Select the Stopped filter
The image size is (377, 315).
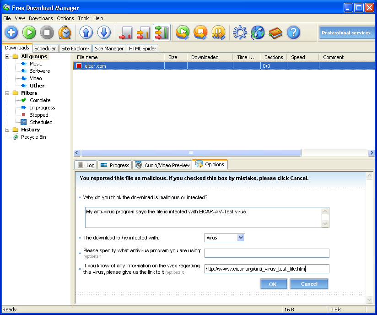[39, 115]
